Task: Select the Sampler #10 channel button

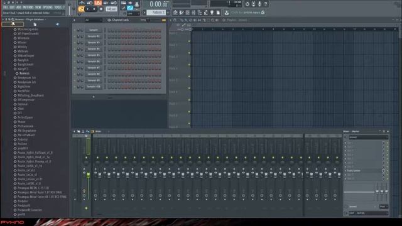Action: click(94, 87)
